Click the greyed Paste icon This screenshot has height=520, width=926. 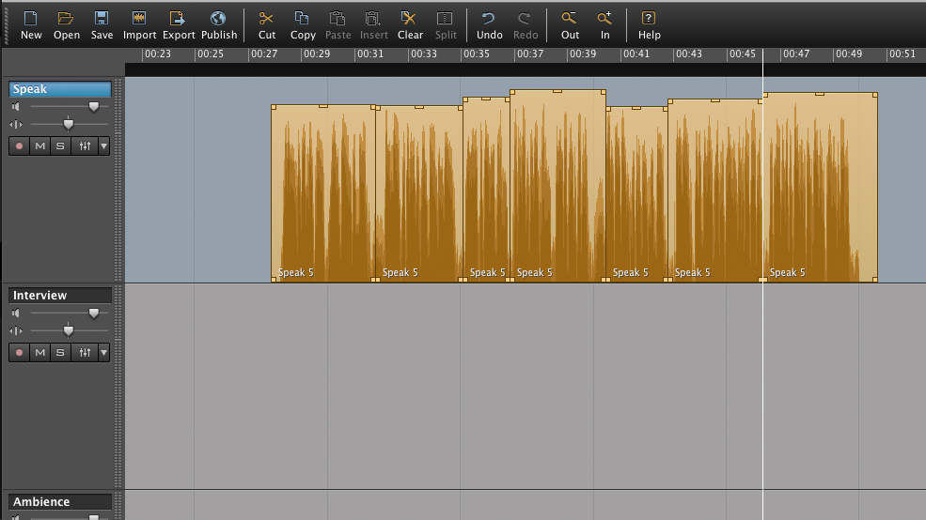337,19
